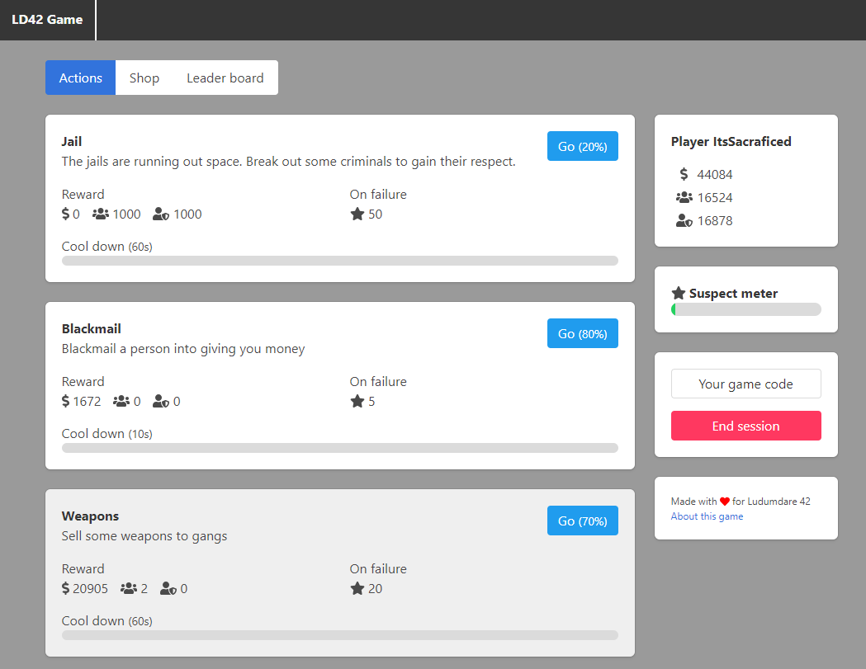Focus the Your game code input field
866x669 pixels.
(746, 384)
